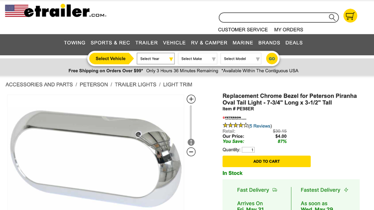Click the Peterson brand logo
The image size is (374, 210).
click(x=232, y=118)
